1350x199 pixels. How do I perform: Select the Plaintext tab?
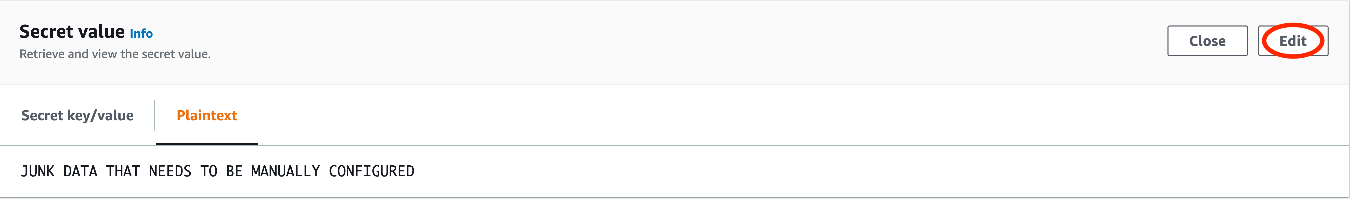point(206,115)
